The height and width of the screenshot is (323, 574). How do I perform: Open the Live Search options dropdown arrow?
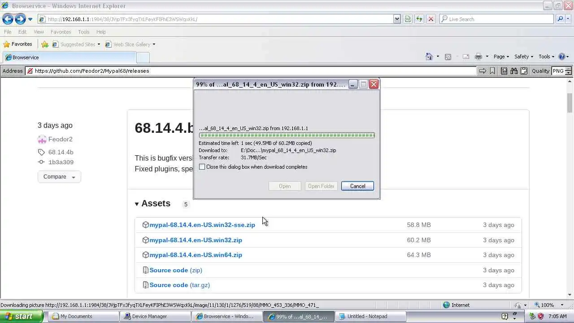[x=569, y=19]
